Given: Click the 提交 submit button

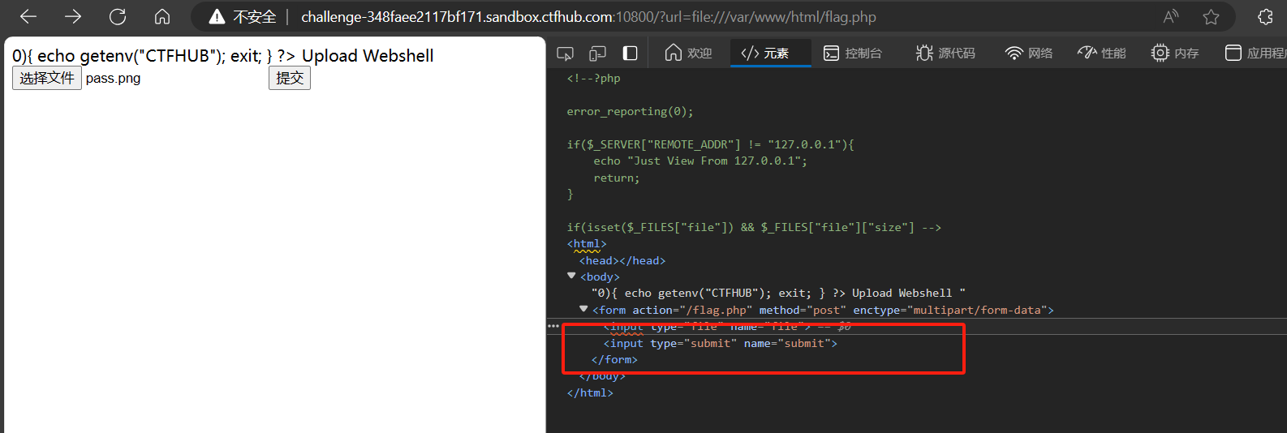Looking at the screenshot, I should [x=290, y=78].
